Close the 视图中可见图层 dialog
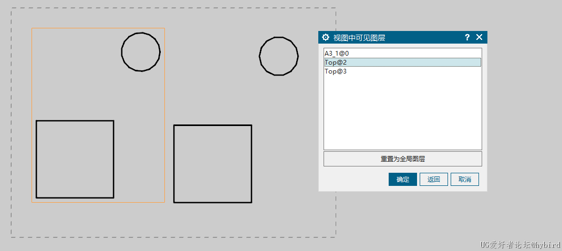Image resolution: width=562 pixels, height=251 pixels. click(479, 37)
